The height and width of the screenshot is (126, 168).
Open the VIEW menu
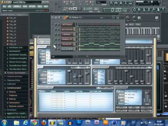pyautogui.click(x=25, y=6)
